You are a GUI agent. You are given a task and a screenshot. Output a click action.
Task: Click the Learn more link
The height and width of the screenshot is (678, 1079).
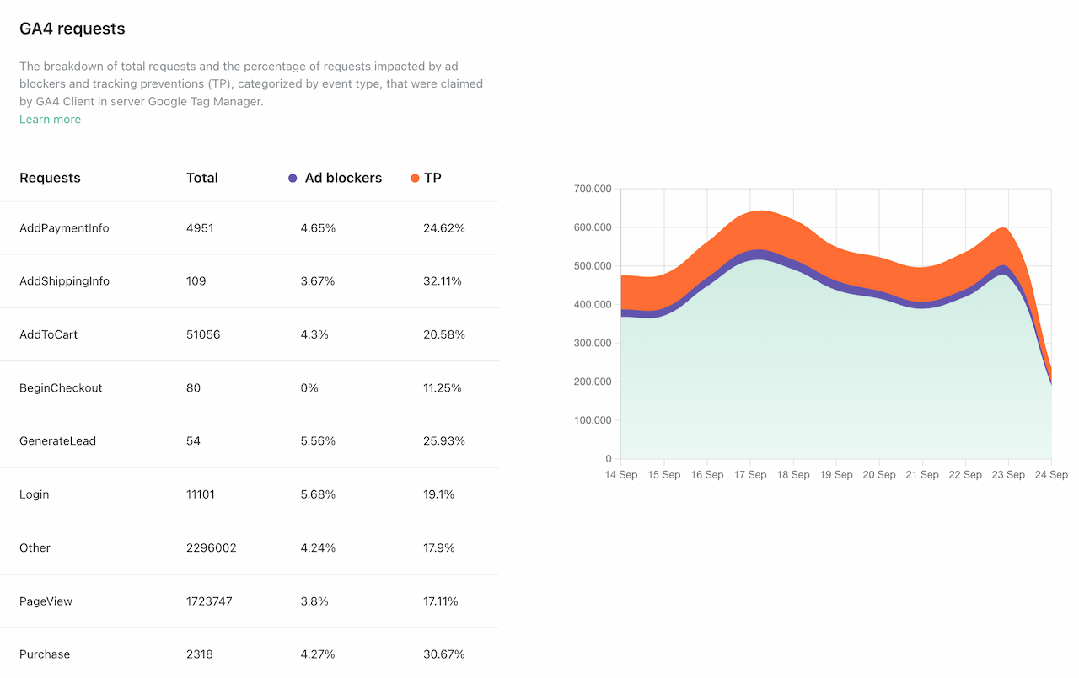(x=51, y=120)
